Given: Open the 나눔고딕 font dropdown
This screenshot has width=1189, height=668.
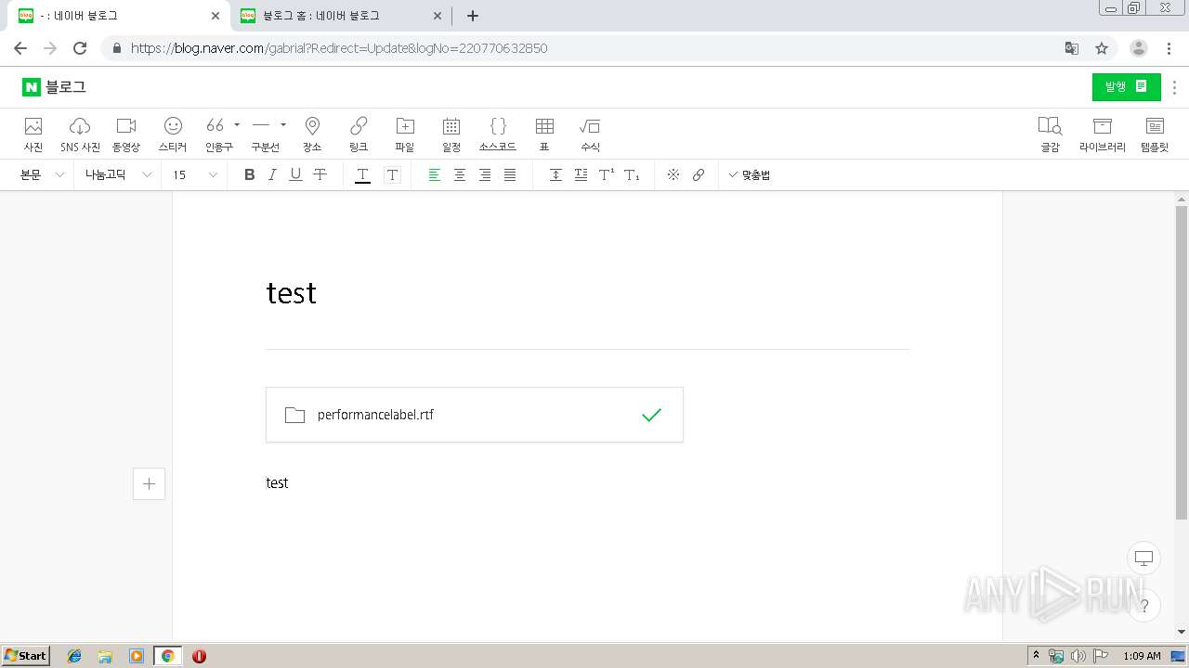Looking at the screenshot, I should click(x=118, y=175).
